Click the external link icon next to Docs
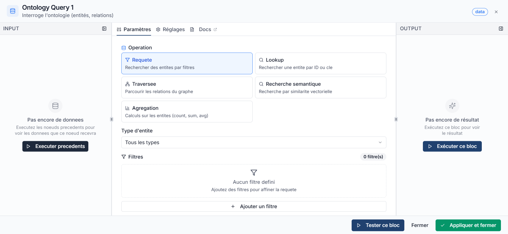 pos(215,29)
